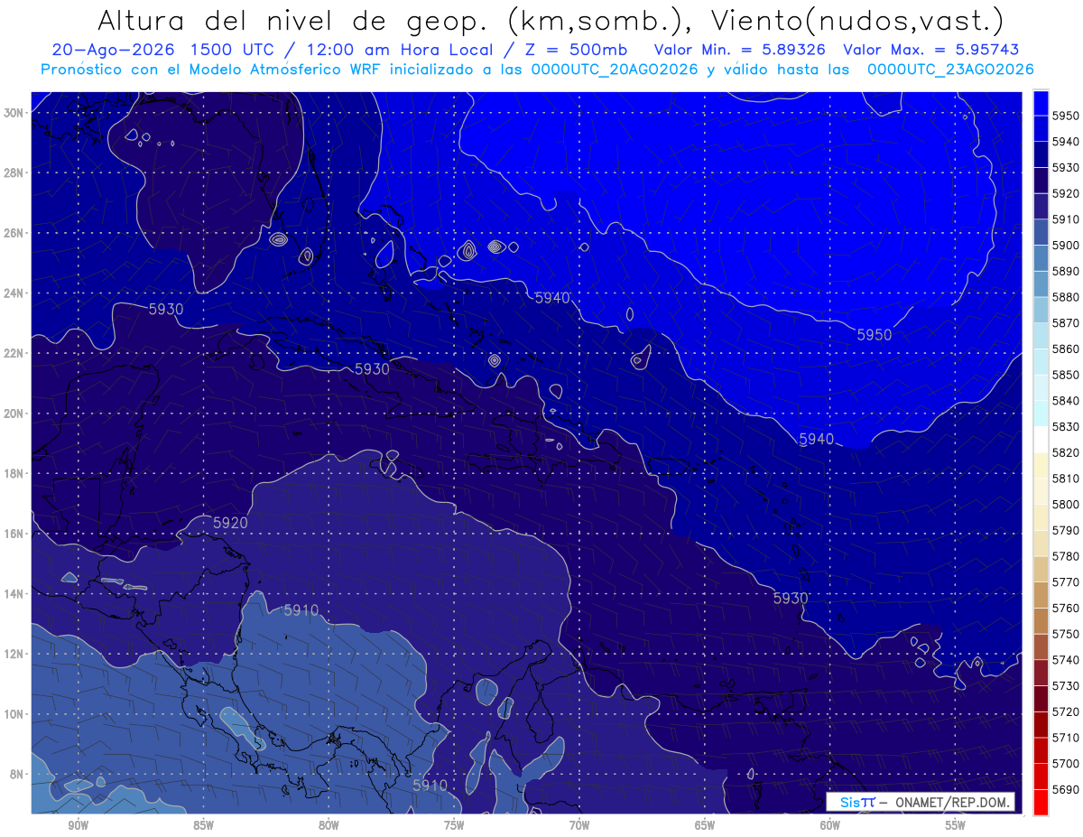Click colorbar swatch between 5810 and 5820
Image resolution: width=1083 pixels, height=837 pixels.
(1041, 465)
